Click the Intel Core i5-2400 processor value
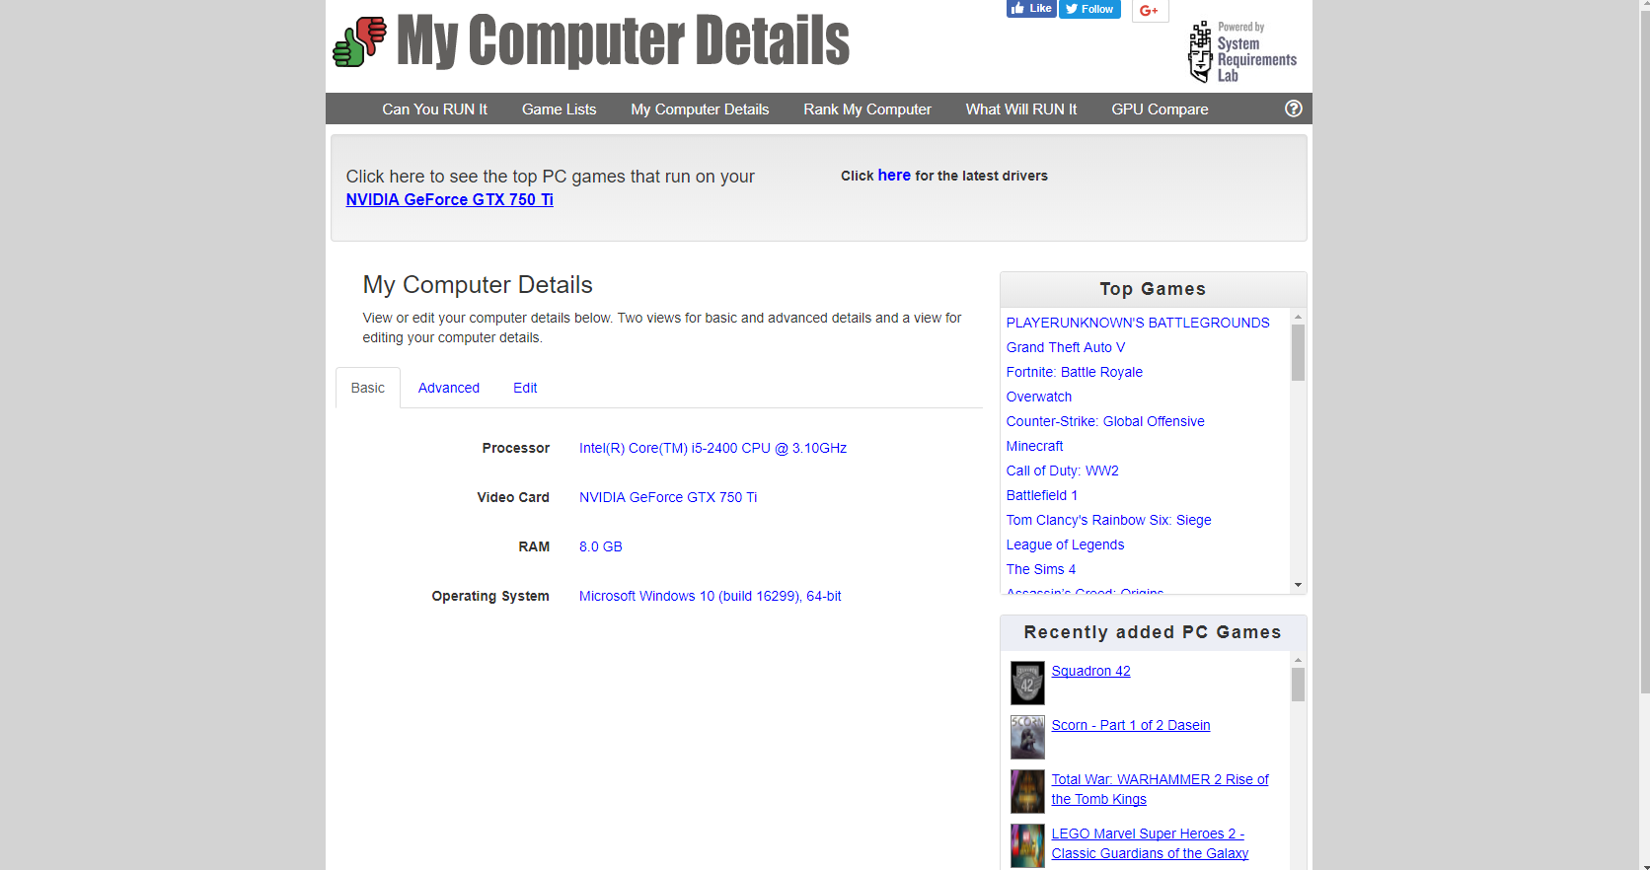The height and width of the screenshot is (870, 1650). coord(712,448)
